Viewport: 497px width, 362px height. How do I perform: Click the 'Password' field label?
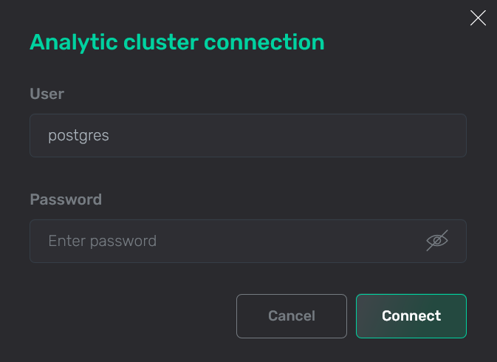tap(66, 199)
